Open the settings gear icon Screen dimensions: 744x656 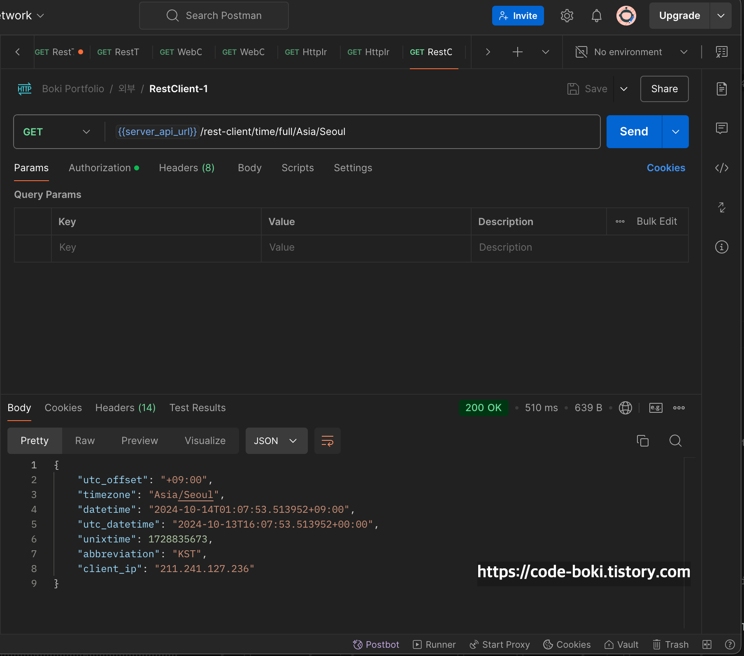(567, 16)
